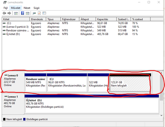Click the scroll down arrow of disk pane
This screenshot has width=165, height=127.
click(x=162, y=115)
